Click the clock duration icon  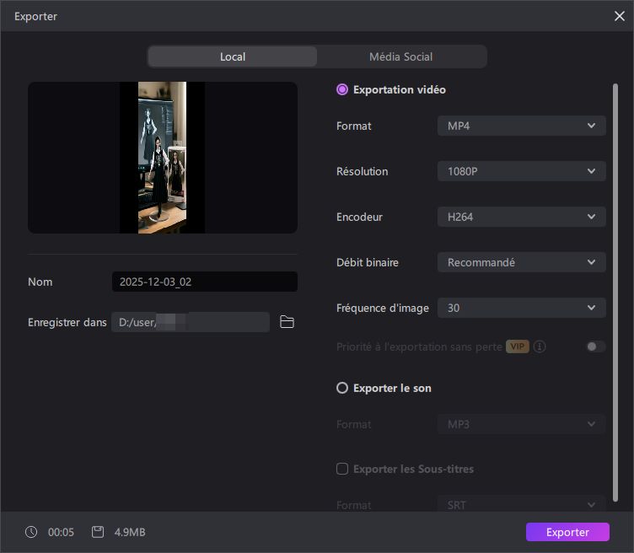click(x=31, y=532)
